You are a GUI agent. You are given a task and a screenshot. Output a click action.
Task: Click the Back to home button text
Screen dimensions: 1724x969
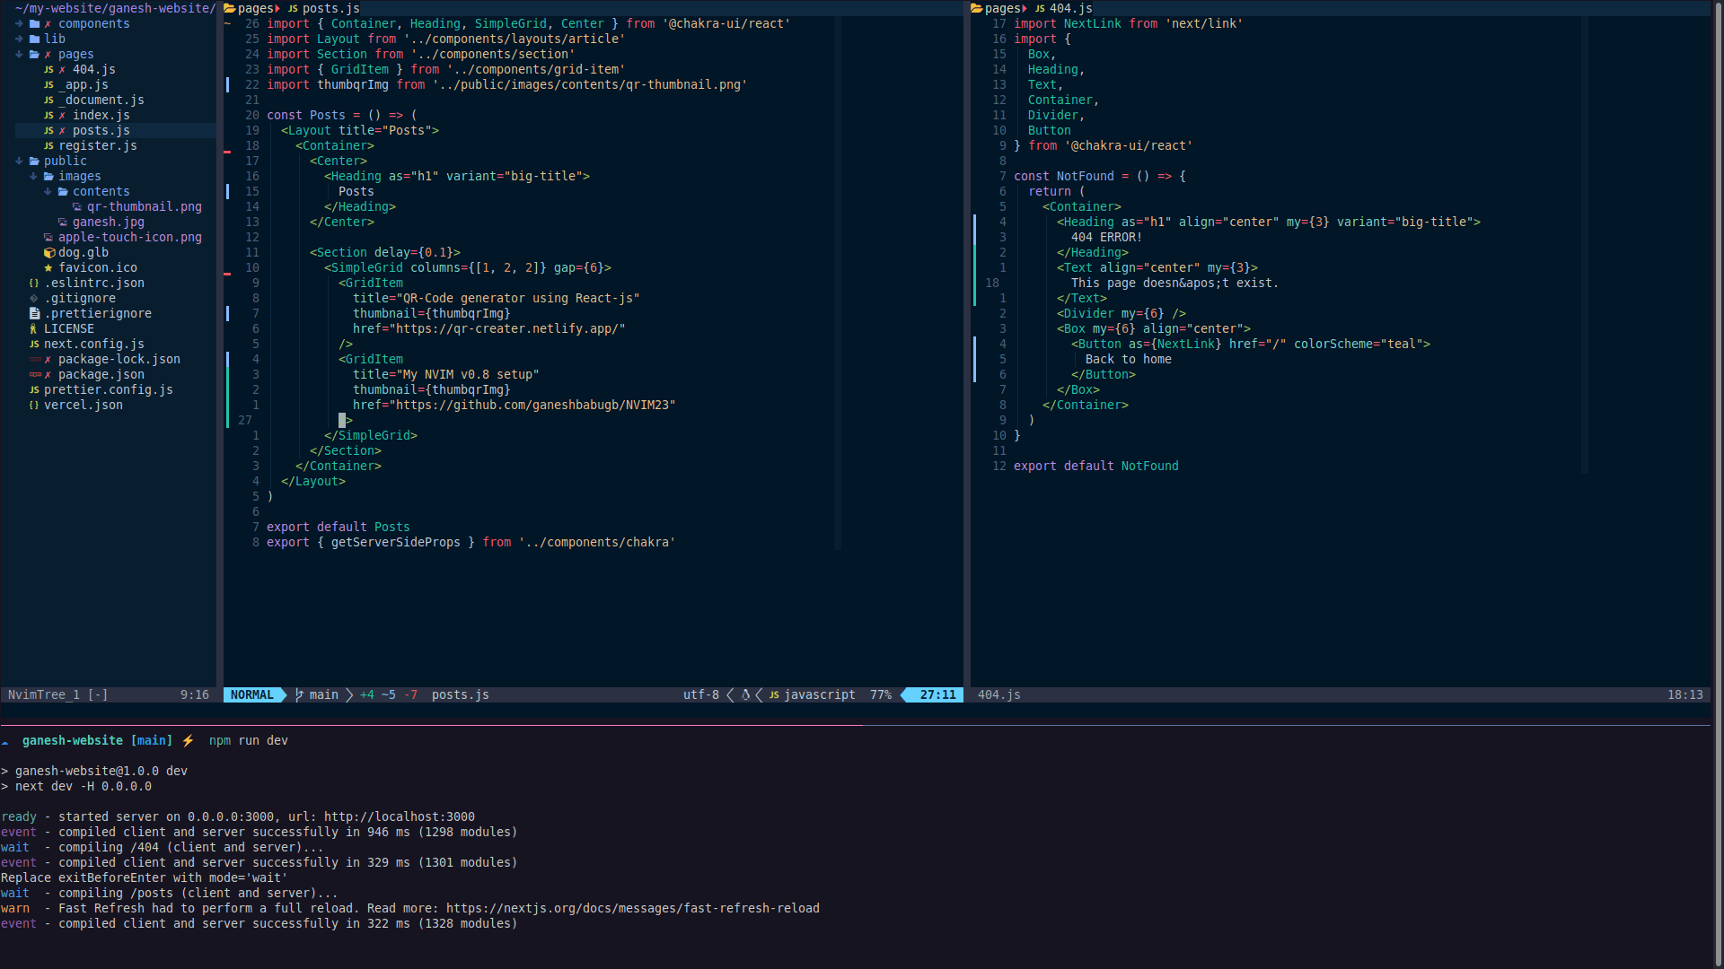click(x=1128, y=359)
